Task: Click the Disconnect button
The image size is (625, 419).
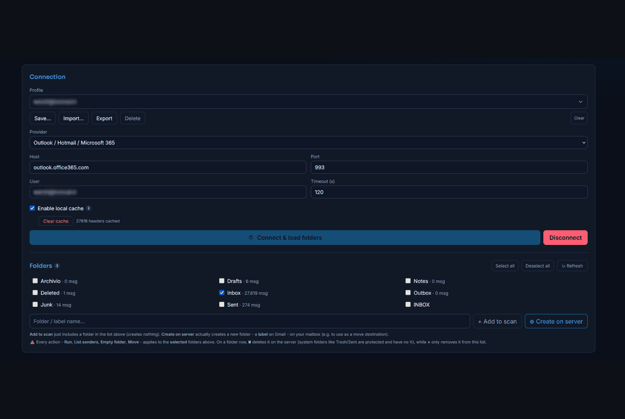Action: coord(566,238)
